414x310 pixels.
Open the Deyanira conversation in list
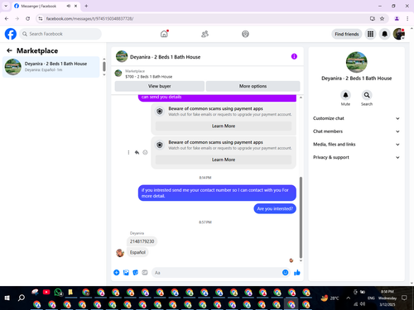[51, 67]
